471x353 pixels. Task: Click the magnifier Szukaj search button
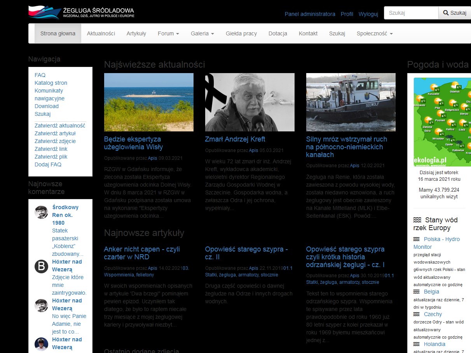coord(454,13)
